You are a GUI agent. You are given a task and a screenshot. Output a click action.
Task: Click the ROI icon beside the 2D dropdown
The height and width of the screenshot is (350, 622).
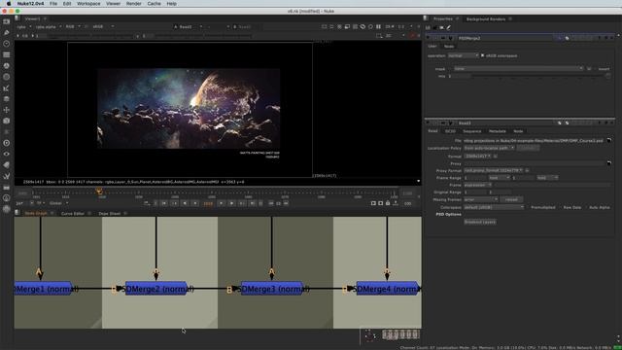[x=379, y=36]
